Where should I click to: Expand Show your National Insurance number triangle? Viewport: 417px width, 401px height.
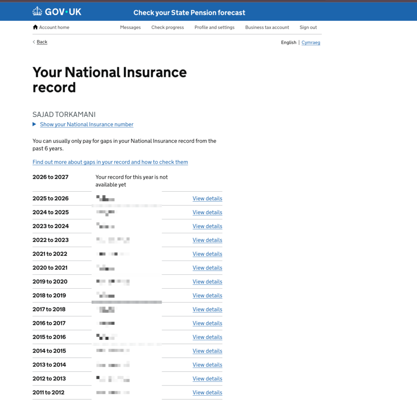click(34, 124)
